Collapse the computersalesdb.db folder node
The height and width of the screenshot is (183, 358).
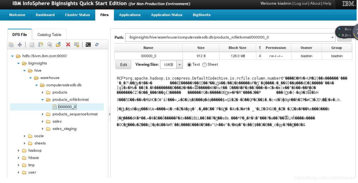(x=36, y=85)
